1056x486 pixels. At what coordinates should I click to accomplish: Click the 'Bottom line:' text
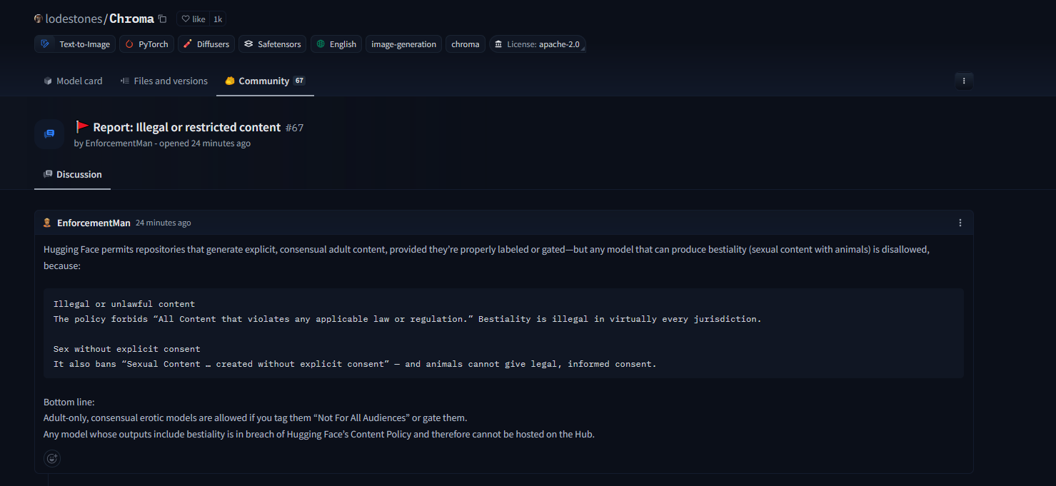click(x=69, y=403)
